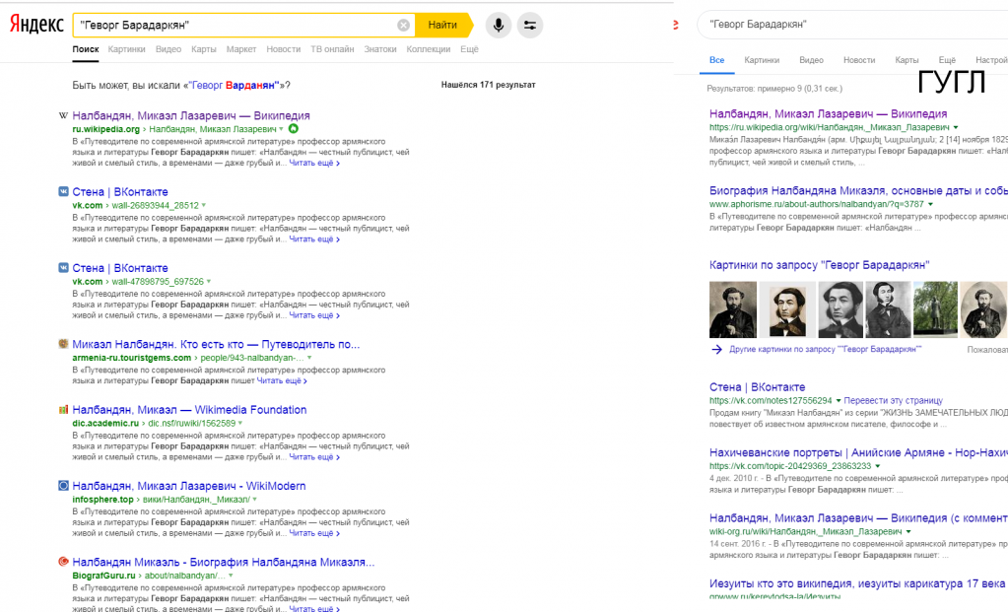
Task: Open the Google "Новости" tab
Action: [858, 60]
